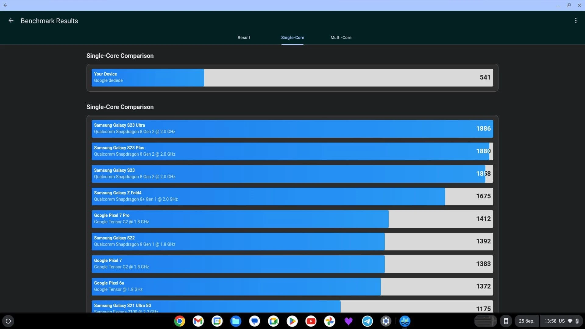Launch Telegram from the shelf
The height and width of the screenshot is (329, 585).
click(x=367, y=321)
